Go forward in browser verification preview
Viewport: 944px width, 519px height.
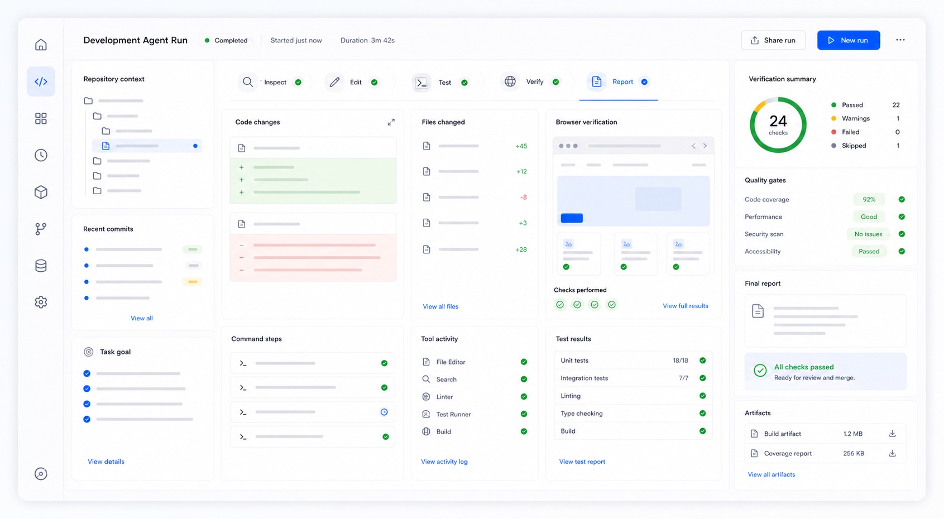705,146
